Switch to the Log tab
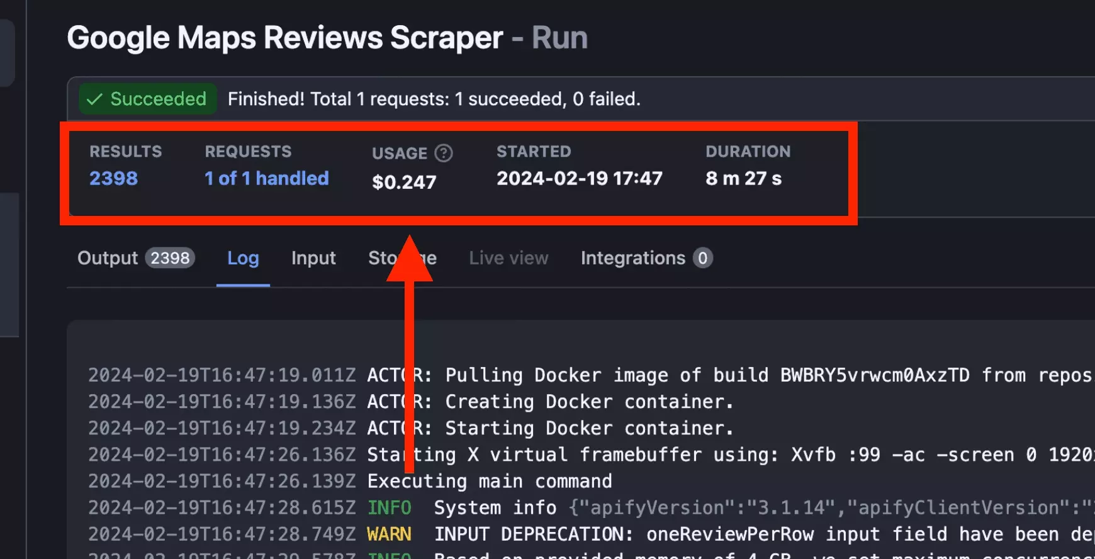Viewport: 1095px width, 559px height. (x=243, y=258)
